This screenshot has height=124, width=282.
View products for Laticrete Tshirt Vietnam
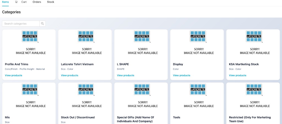70,75
